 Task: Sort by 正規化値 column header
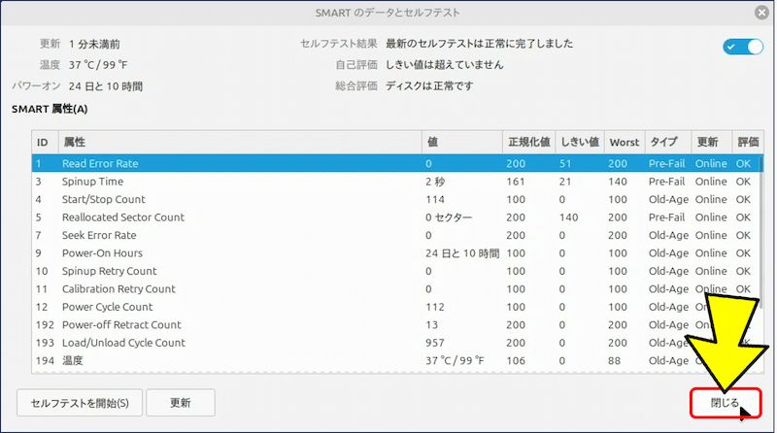(528, 143)
